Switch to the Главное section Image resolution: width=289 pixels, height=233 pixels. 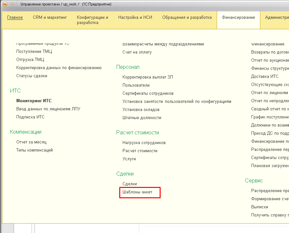pyautogui.click(x=15, y=18)
